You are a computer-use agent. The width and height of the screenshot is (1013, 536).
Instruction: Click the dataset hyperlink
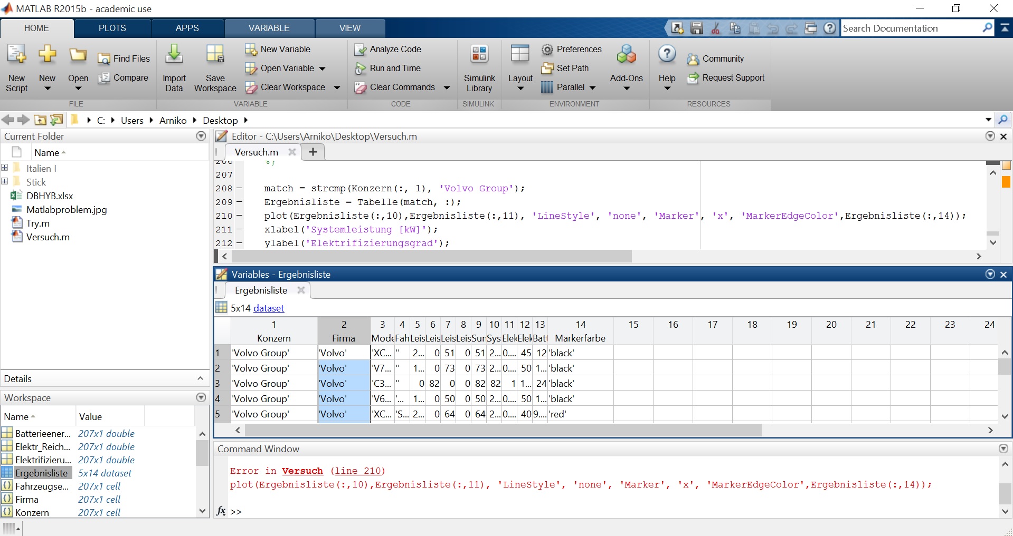point(268,308)
